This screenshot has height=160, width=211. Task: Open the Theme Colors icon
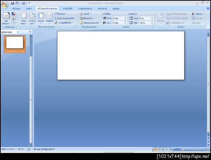click(x=13, y=14)
